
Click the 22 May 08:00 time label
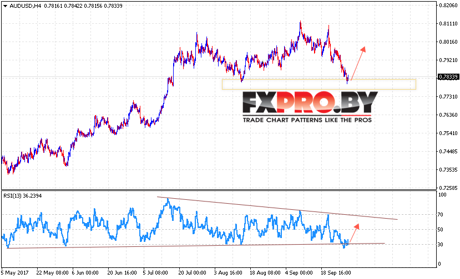click(x=53, y=273)
